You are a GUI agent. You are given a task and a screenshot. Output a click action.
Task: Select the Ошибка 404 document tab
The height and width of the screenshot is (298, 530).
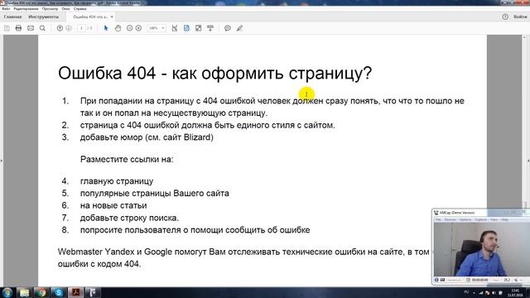pyautogui.click(x=90, y=17)
